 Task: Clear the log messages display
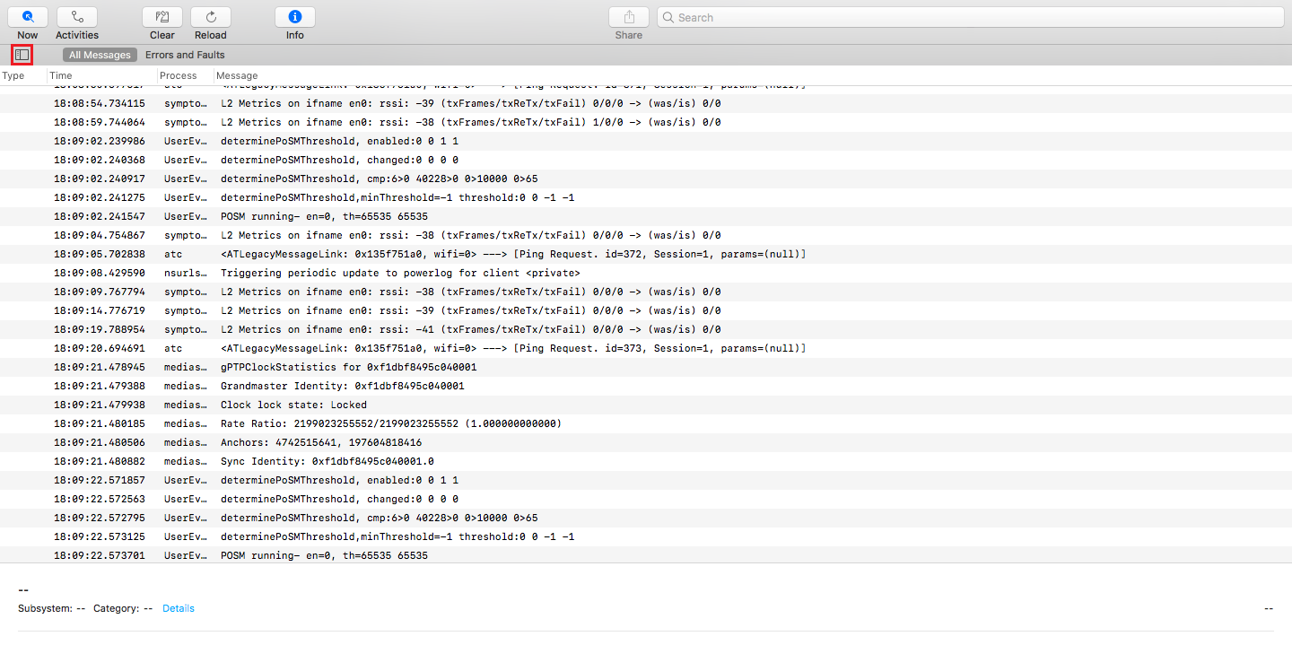click(x=162, y=17)
